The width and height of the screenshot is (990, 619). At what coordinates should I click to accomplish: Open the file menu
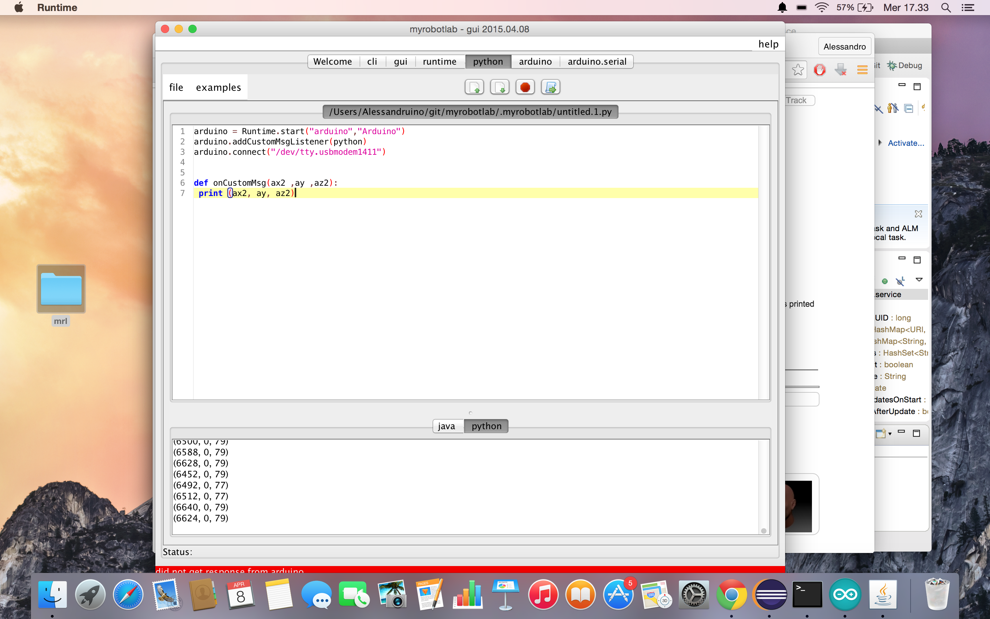pos(176,87)
